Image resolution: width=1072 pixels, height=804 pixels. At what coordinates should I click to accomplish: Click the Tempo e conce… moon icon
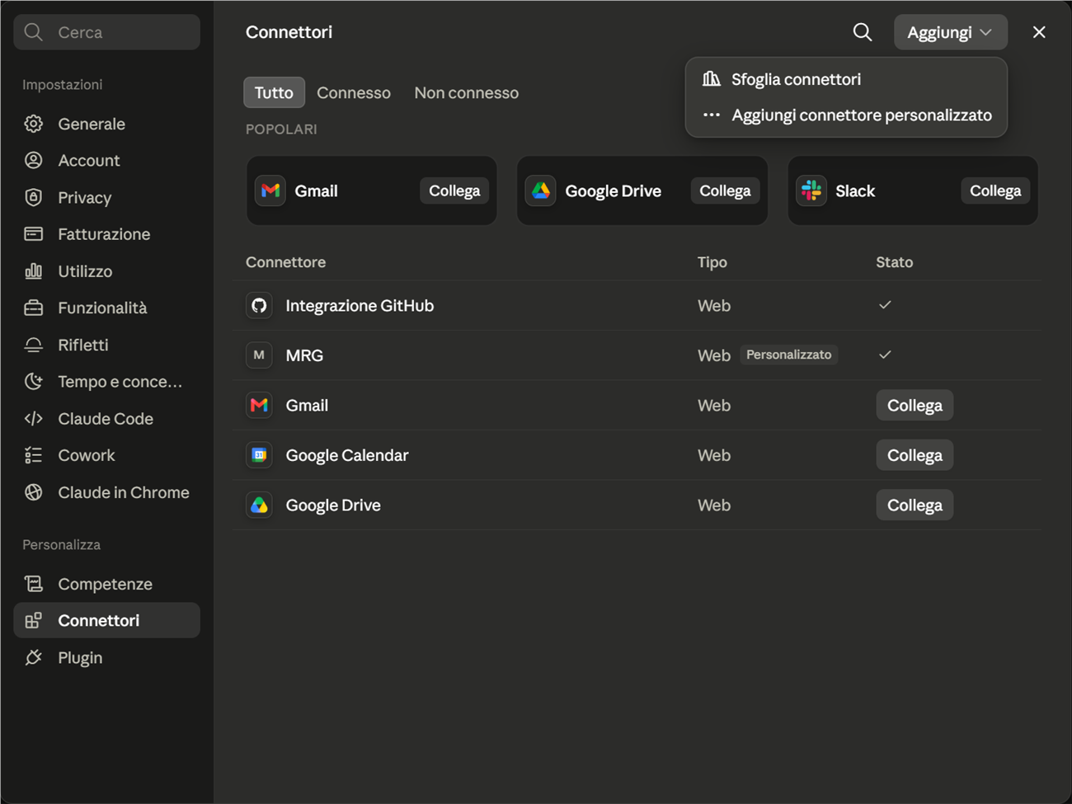pos(34,382)
